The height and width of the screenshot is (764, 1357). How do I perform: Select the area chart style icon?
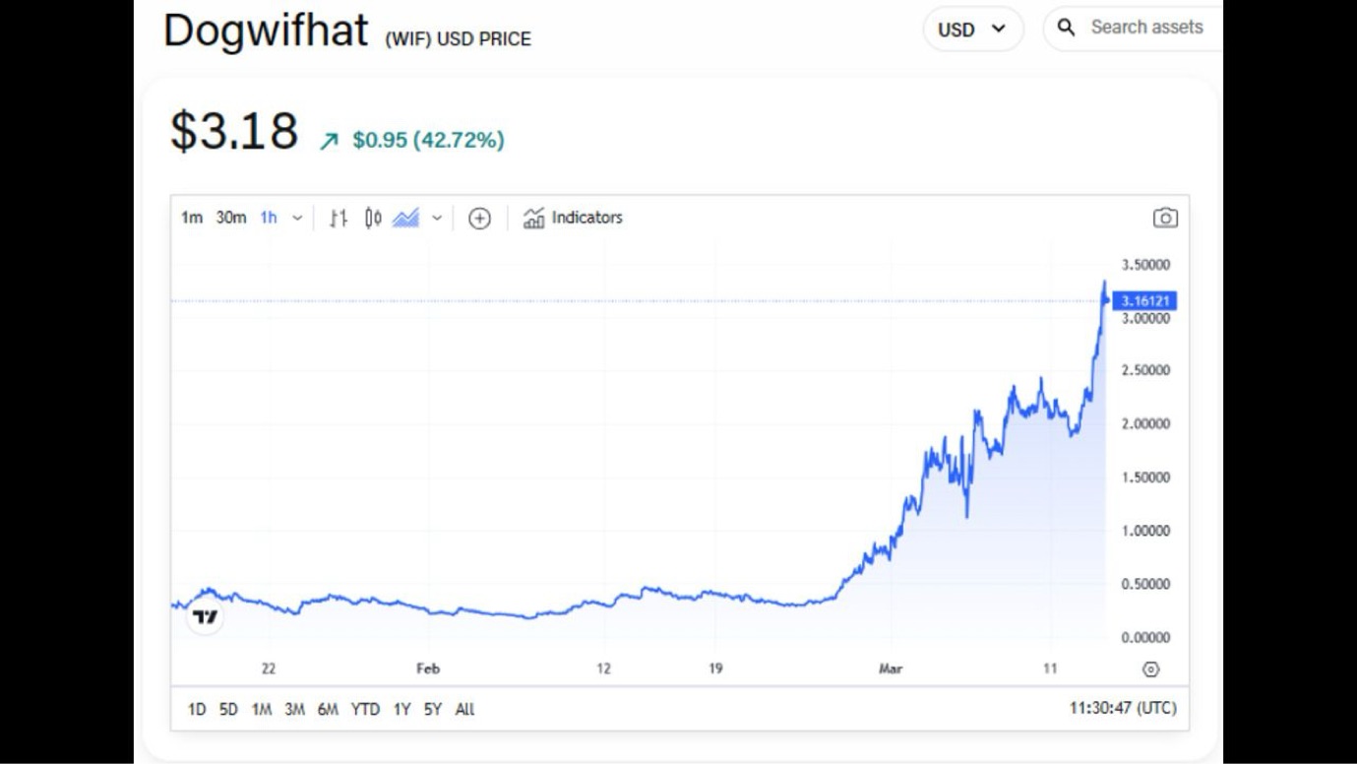pos(405,219)
